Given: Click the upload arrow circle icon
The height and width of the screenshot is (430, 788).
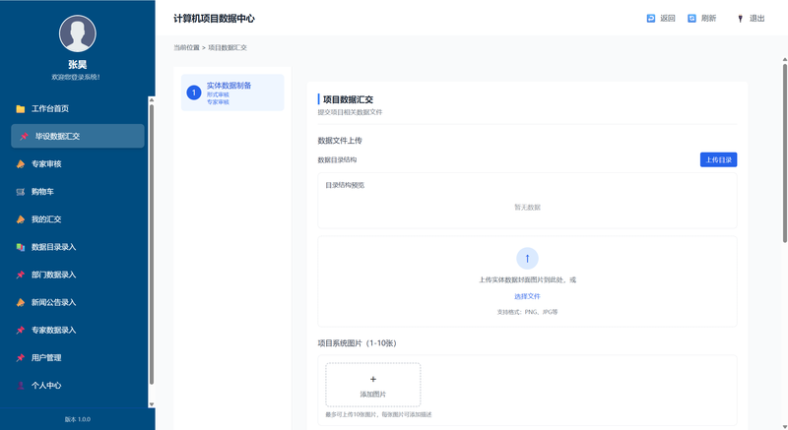Looking at the screenshot, I should [x=527, y=259].
